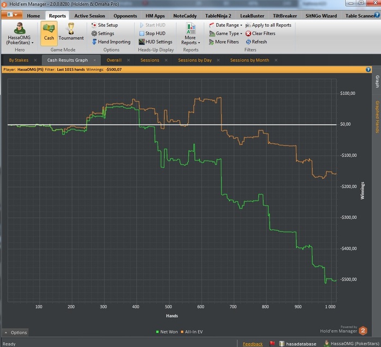Viewport: 381px width, 347px height.
Task: Open the Date Range filter dropdown
Action: click(x=226, y=25)
